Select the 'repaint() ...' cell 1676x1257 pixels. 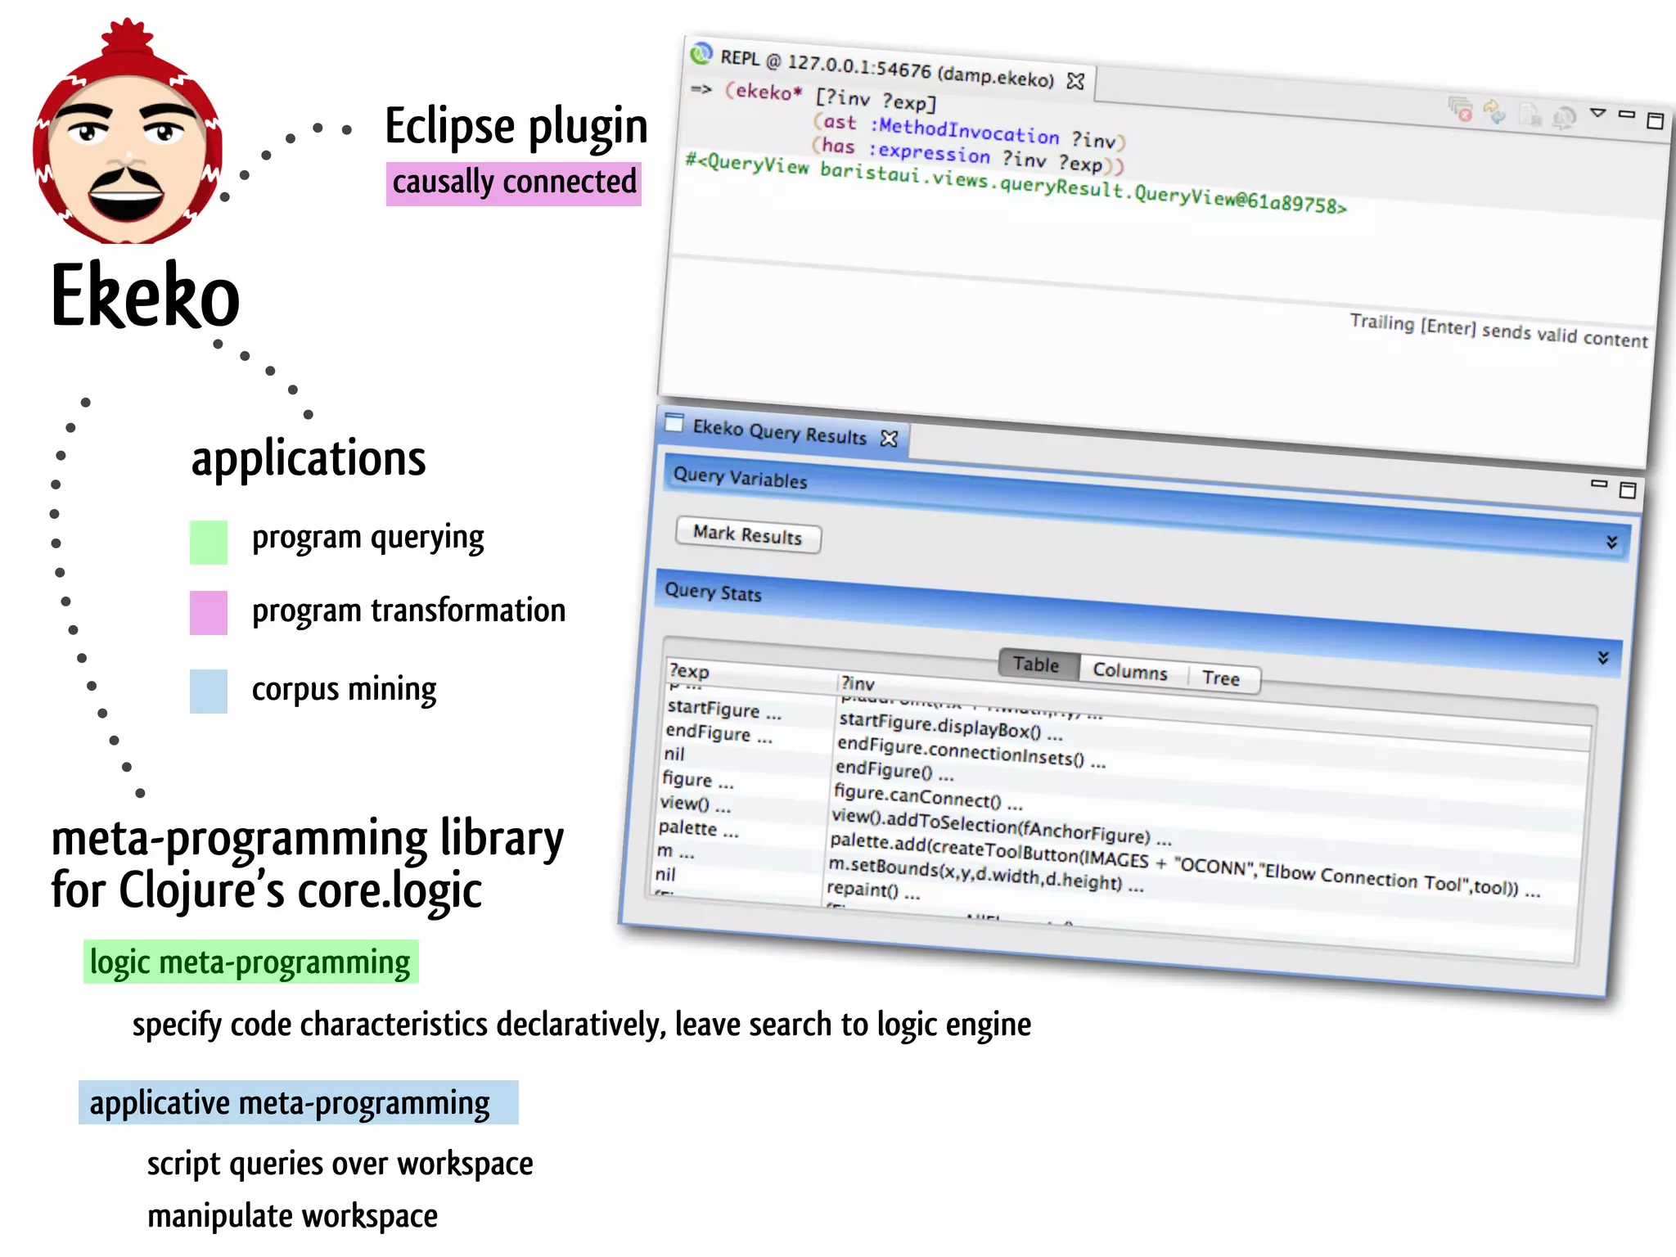click(x=873, y=890)
